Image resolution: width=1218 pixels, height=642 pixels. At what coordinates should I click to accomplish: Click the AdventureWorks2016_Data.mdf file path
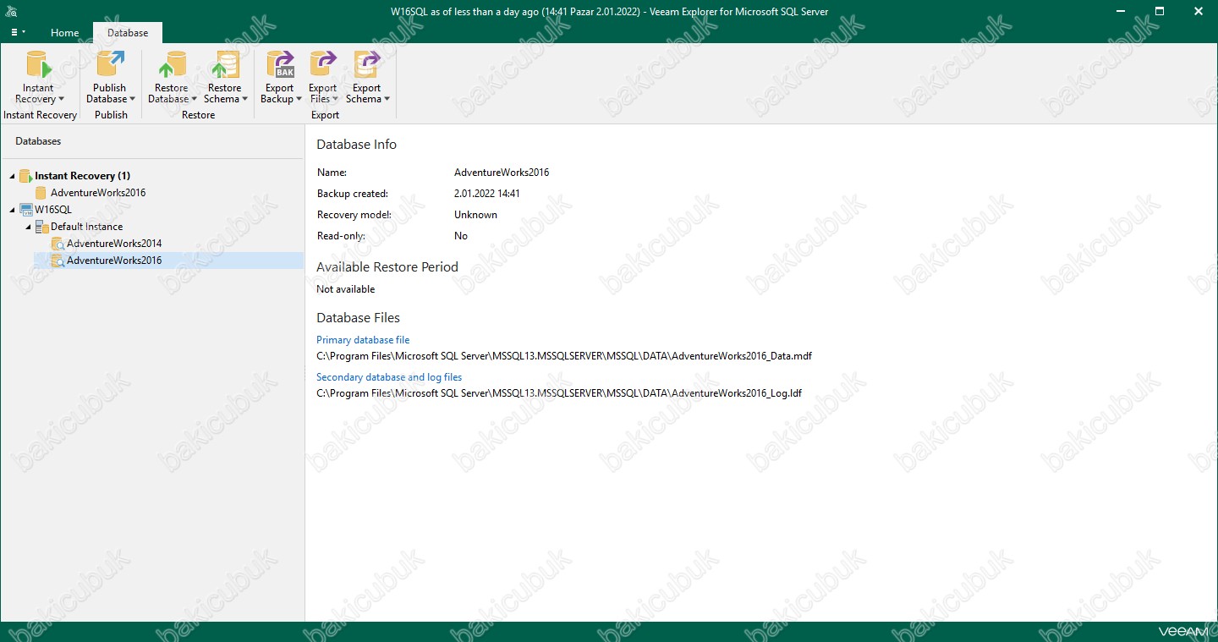coord(564,356)
